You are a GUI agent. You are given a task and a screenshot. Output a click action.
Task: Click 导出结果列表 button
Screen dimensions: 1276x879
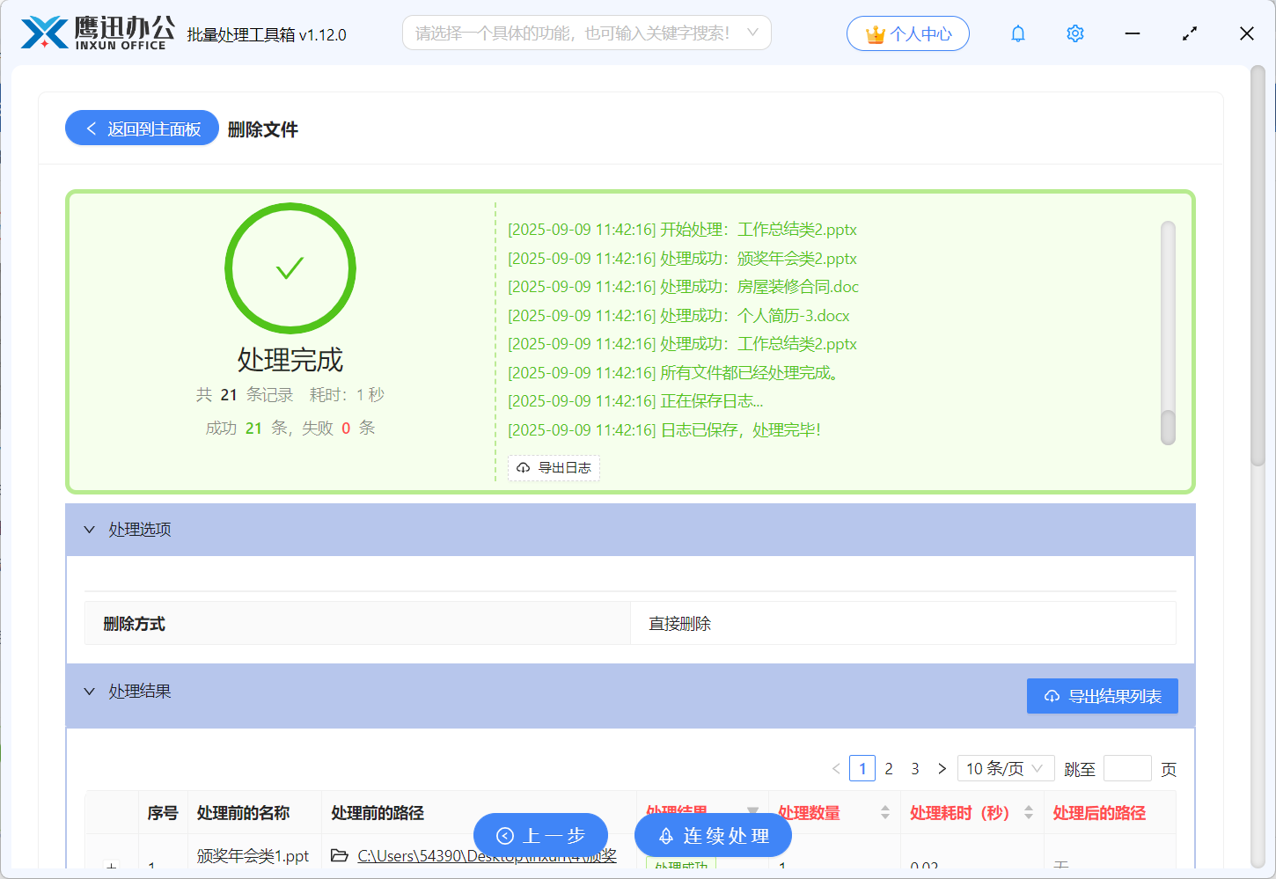click(1103, 696)
